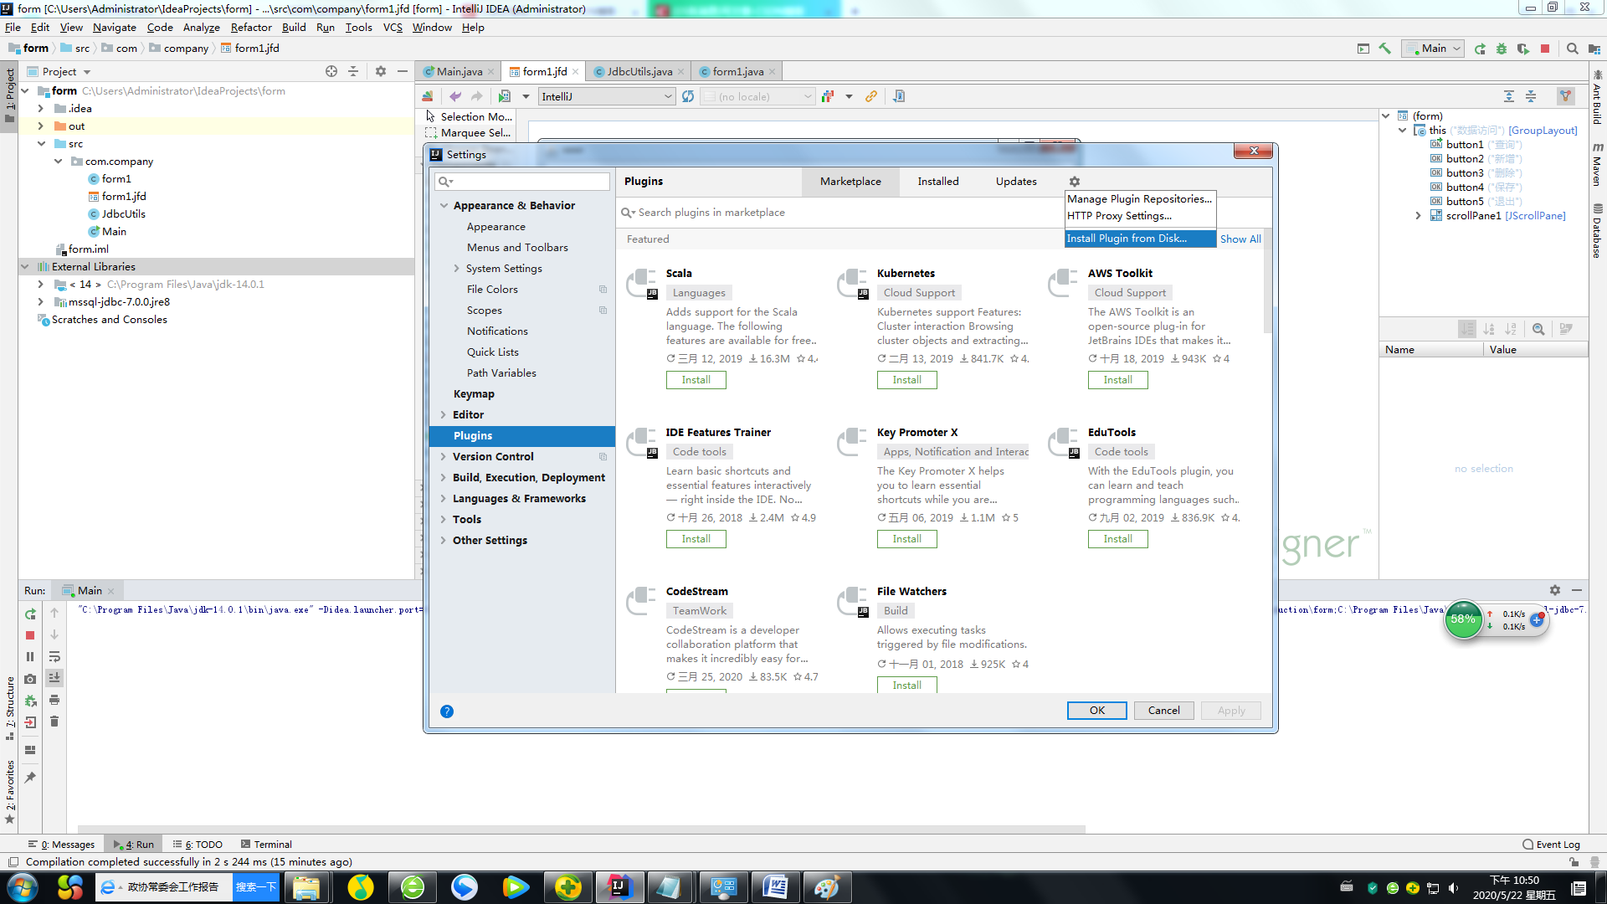This screenshot has width=1607, height=904.
Task: Install the Scala plugin
Action: click(x=696, y=380)
